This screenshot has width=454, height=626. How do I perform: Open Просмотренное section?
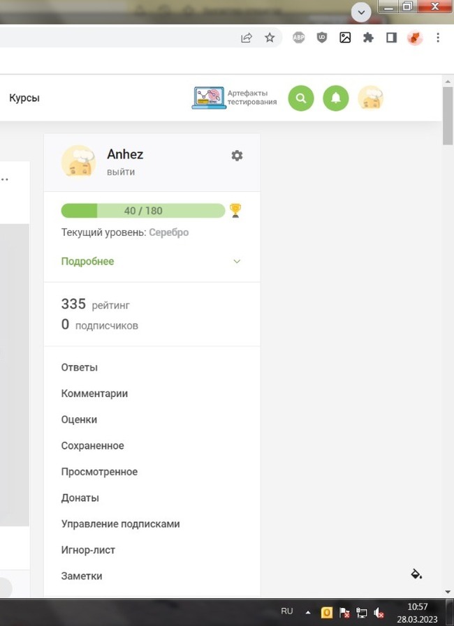click(99, 472)
